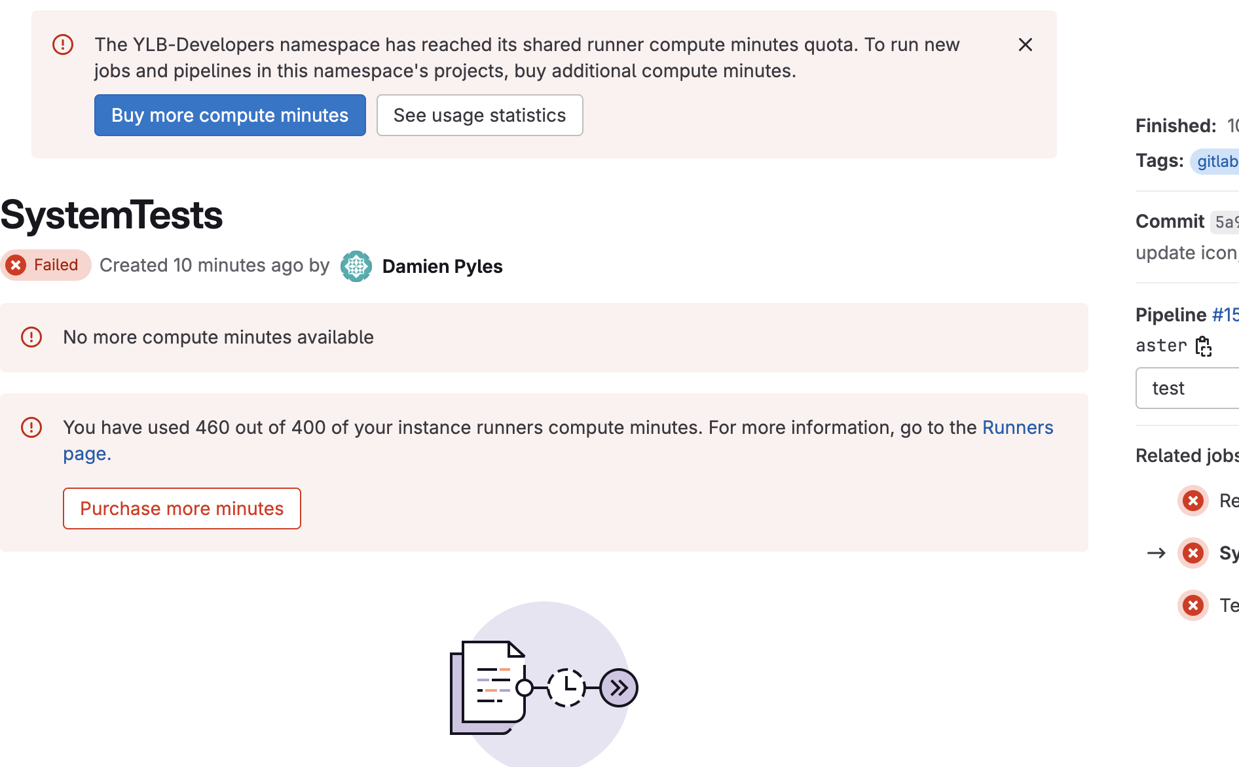Open See usage statistics
This screenshot has width=1239, height=767.
(x=479, y=115)
